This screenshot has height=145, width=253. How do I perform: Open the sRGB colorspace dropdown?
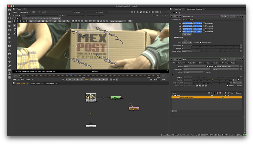coord(46,12)
